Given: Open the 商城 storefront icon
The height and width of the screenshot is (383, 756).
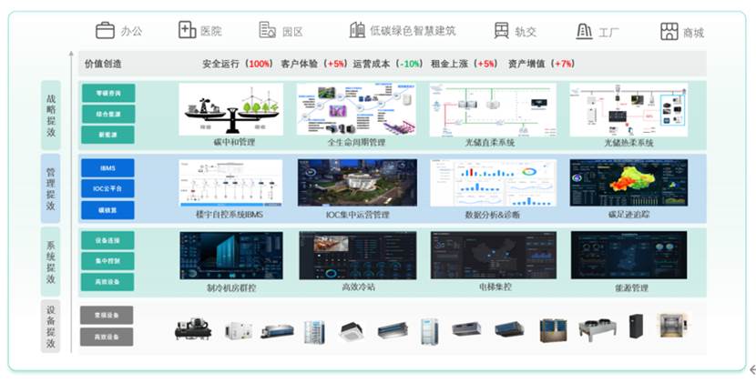Looking at the screenshot, I should [x=669, y=31].
